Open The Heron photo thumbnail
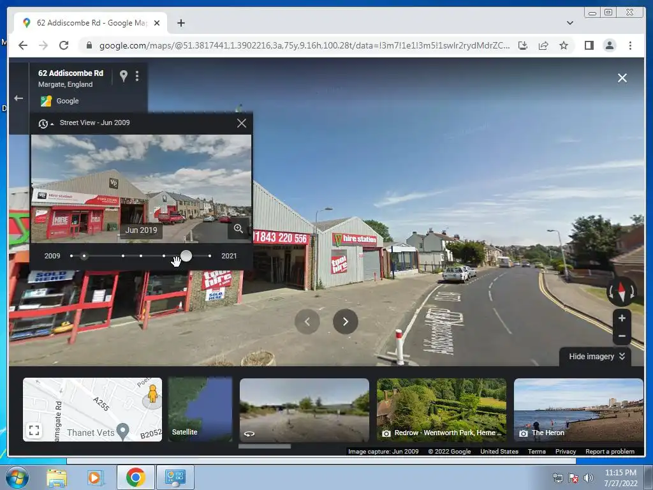The height and width of the screenshot is (490, 653). [x=578, y=410]
